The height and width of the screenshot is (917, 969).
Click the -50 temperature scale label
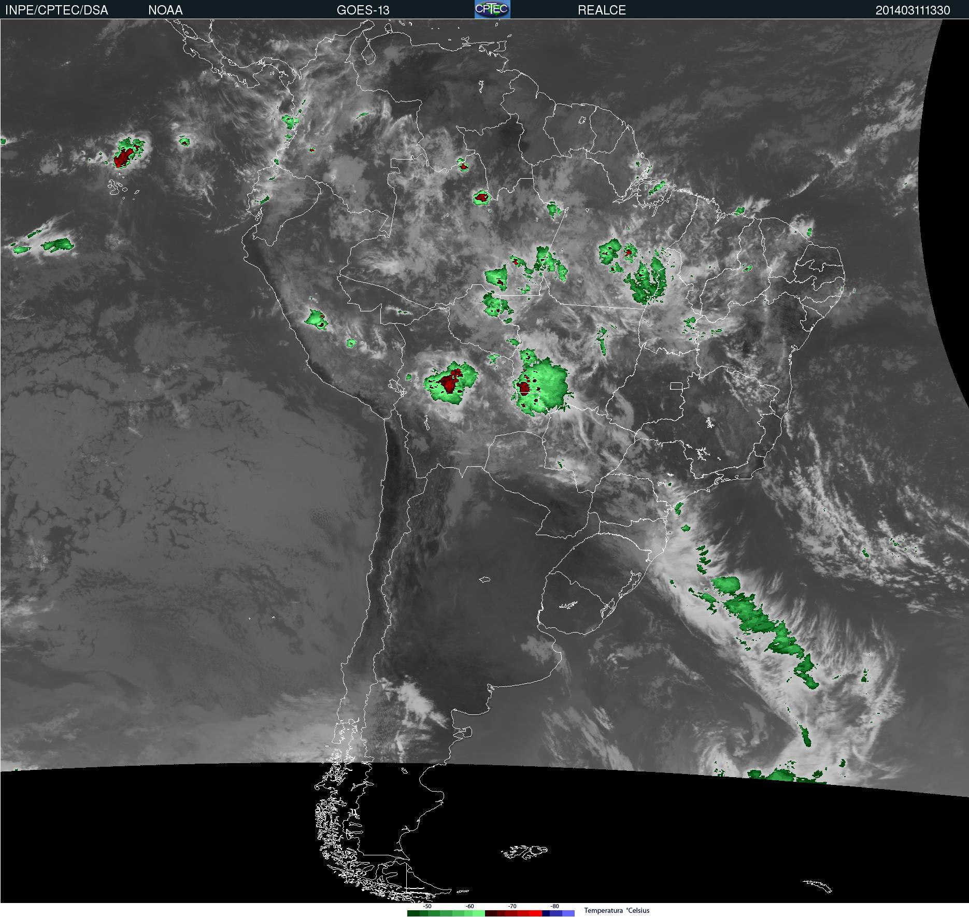click(x=427, y=906)
